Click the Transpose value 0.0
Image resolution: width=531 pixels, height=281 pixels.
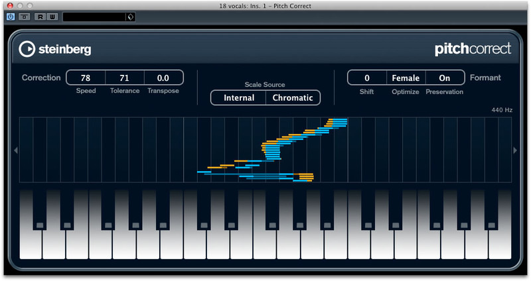(163, 78)
